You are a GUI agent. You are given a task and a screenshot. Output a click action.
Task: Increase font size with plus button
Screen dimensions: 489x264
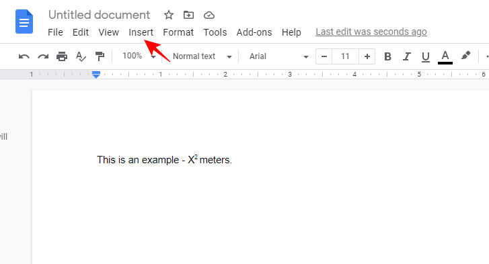pos(367,56)
